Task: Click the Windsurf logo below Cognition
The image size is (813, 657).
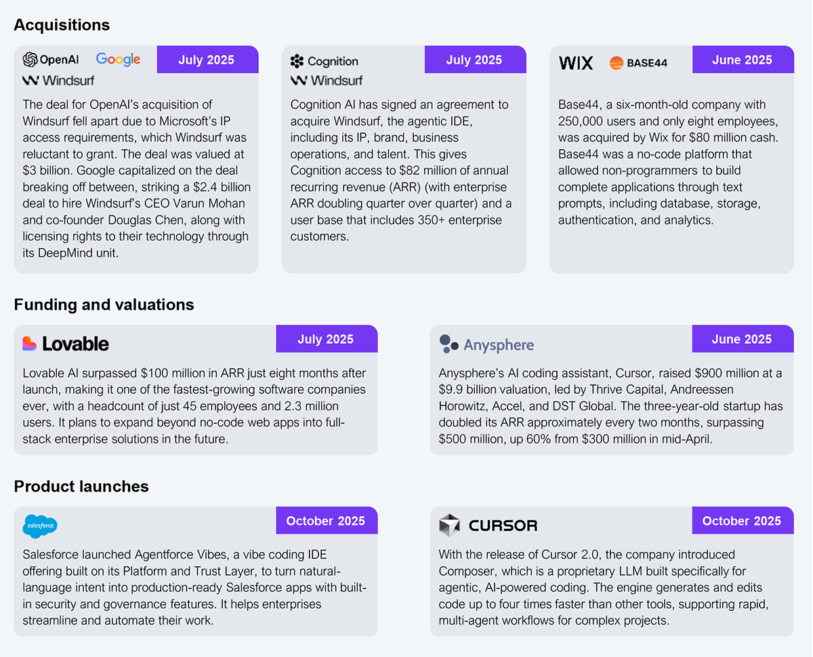Action: [x=327, y=80]
